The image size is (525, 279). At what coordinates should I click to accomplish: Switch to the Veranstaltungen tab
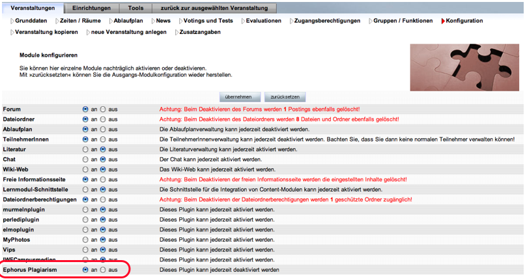(33, 8)
